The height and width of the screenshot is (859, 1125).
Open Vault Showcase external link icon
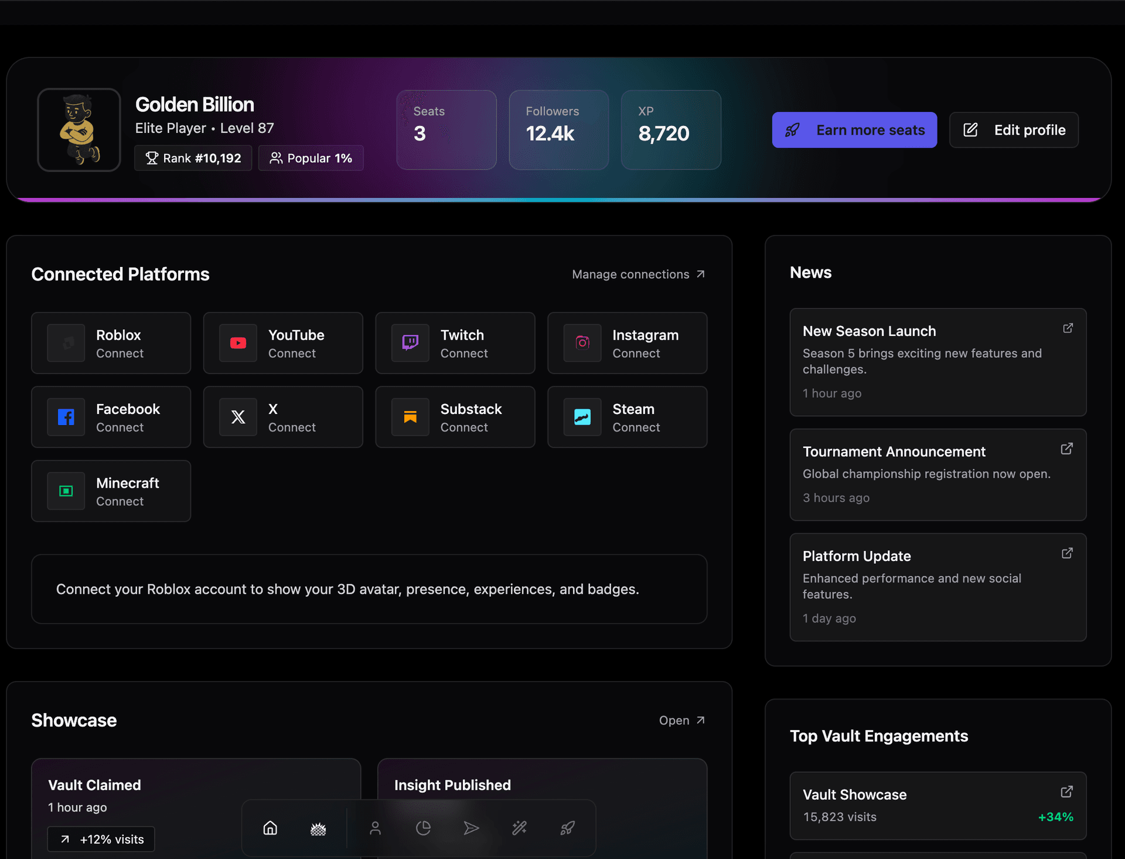point(1066,792)
